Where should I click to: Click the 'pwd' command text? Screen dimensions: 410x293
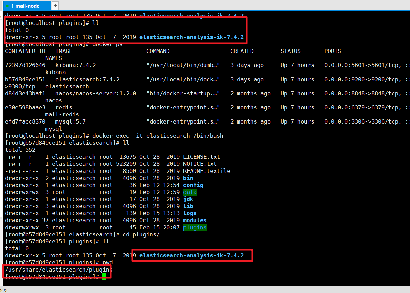pos(108,262)
